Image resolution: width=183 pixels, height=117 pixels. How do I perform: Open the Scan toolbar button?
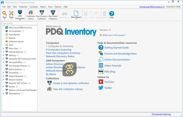click(5, 15)
